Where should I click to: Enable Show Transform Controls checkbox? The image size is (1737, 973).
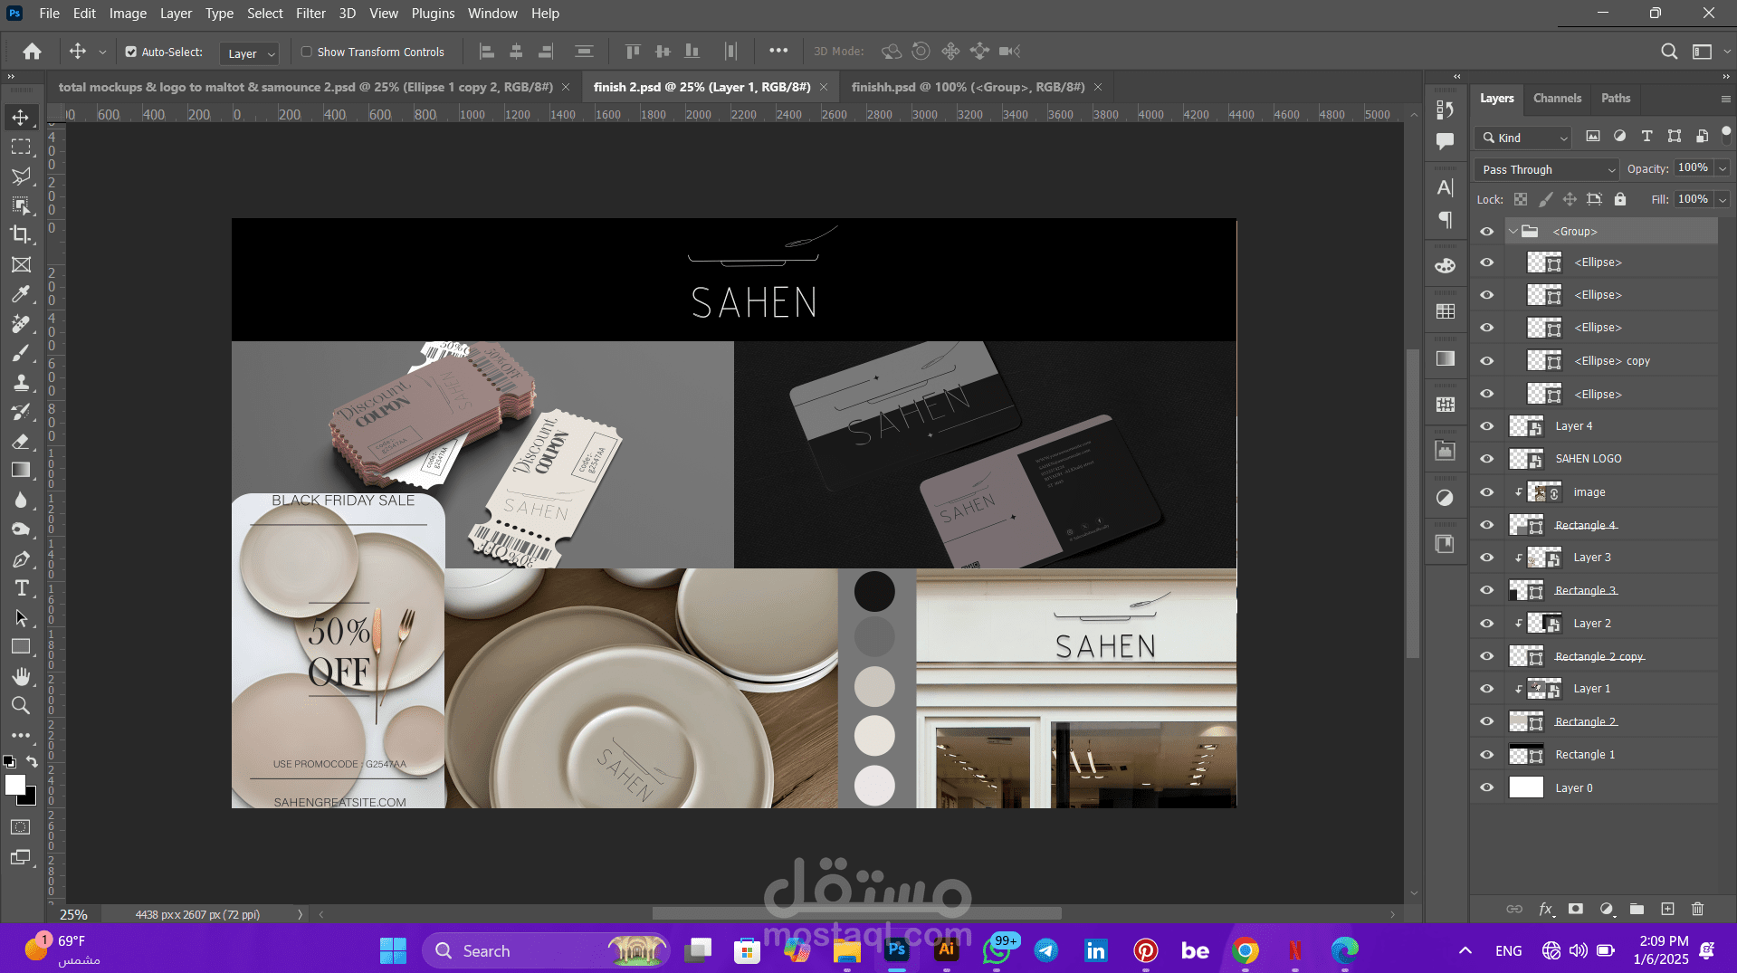coord(307,52)
